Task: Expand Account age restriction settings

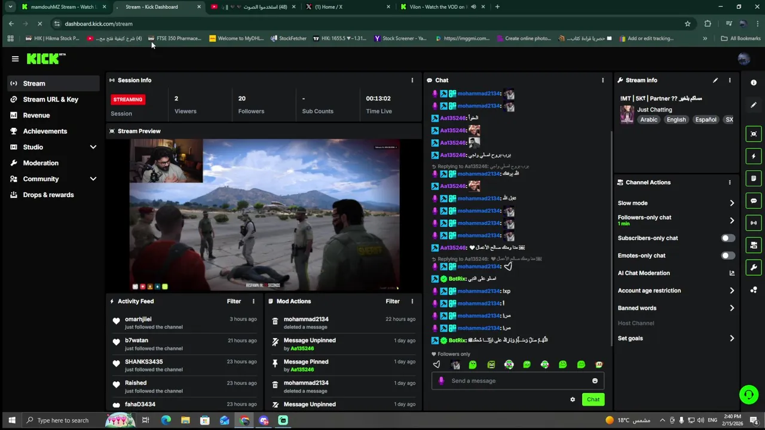Action: [732, 291]
